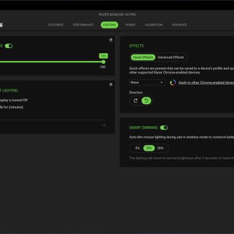The image size is (234, 234).
Task: Toggle the Smart Dimming switch
Action: click(164, 127)
